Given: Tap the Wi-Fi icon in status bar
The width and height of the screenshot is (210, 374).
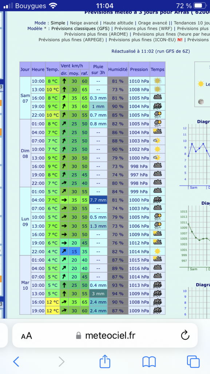Looking at the screenshot, I should [x=53, y=6].
